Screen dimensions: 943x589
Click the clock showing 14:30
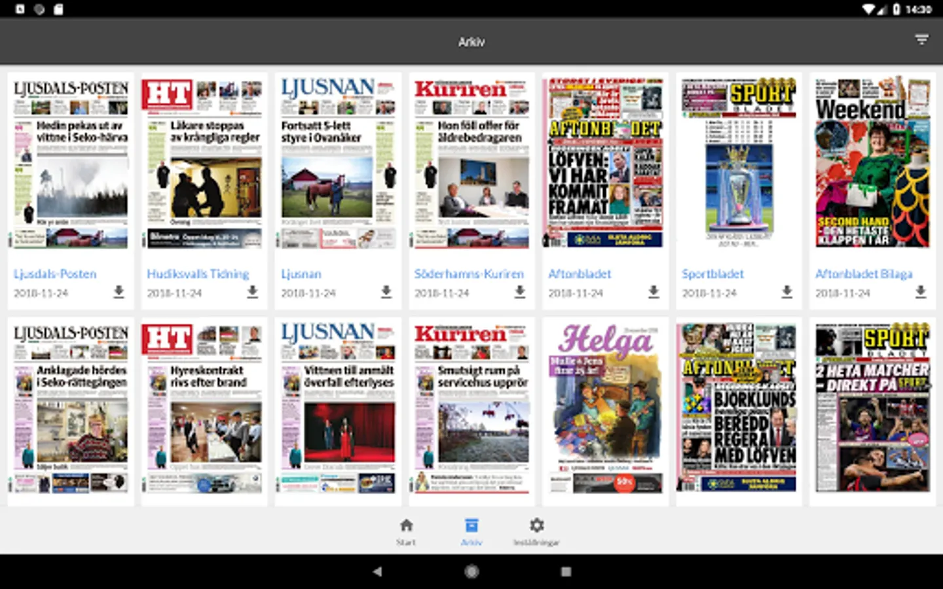click(x=919, y=9)
